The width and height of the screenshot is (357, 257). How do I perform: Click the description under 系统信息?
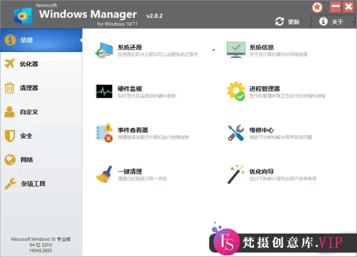[278, 54]
